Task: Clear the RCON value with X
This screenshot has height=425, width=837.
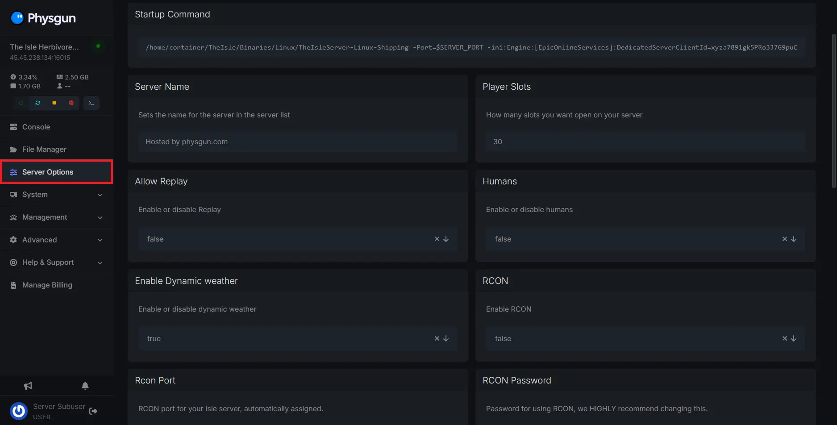Action: [784, 338]
